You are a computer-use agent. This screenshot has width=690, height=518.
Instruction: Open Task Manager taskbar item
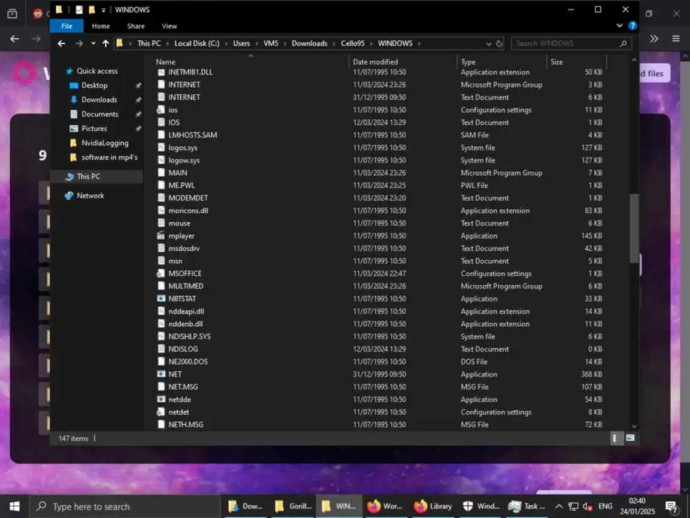pos(526,507)
